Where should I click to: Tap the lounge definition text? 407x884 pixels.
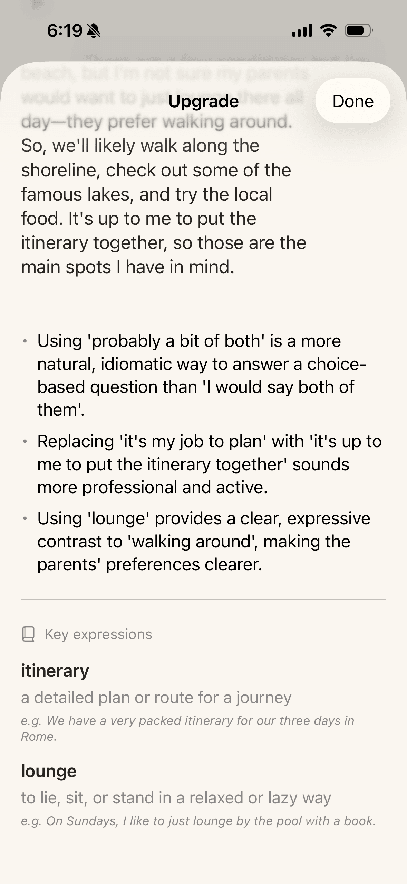(176, 798)
